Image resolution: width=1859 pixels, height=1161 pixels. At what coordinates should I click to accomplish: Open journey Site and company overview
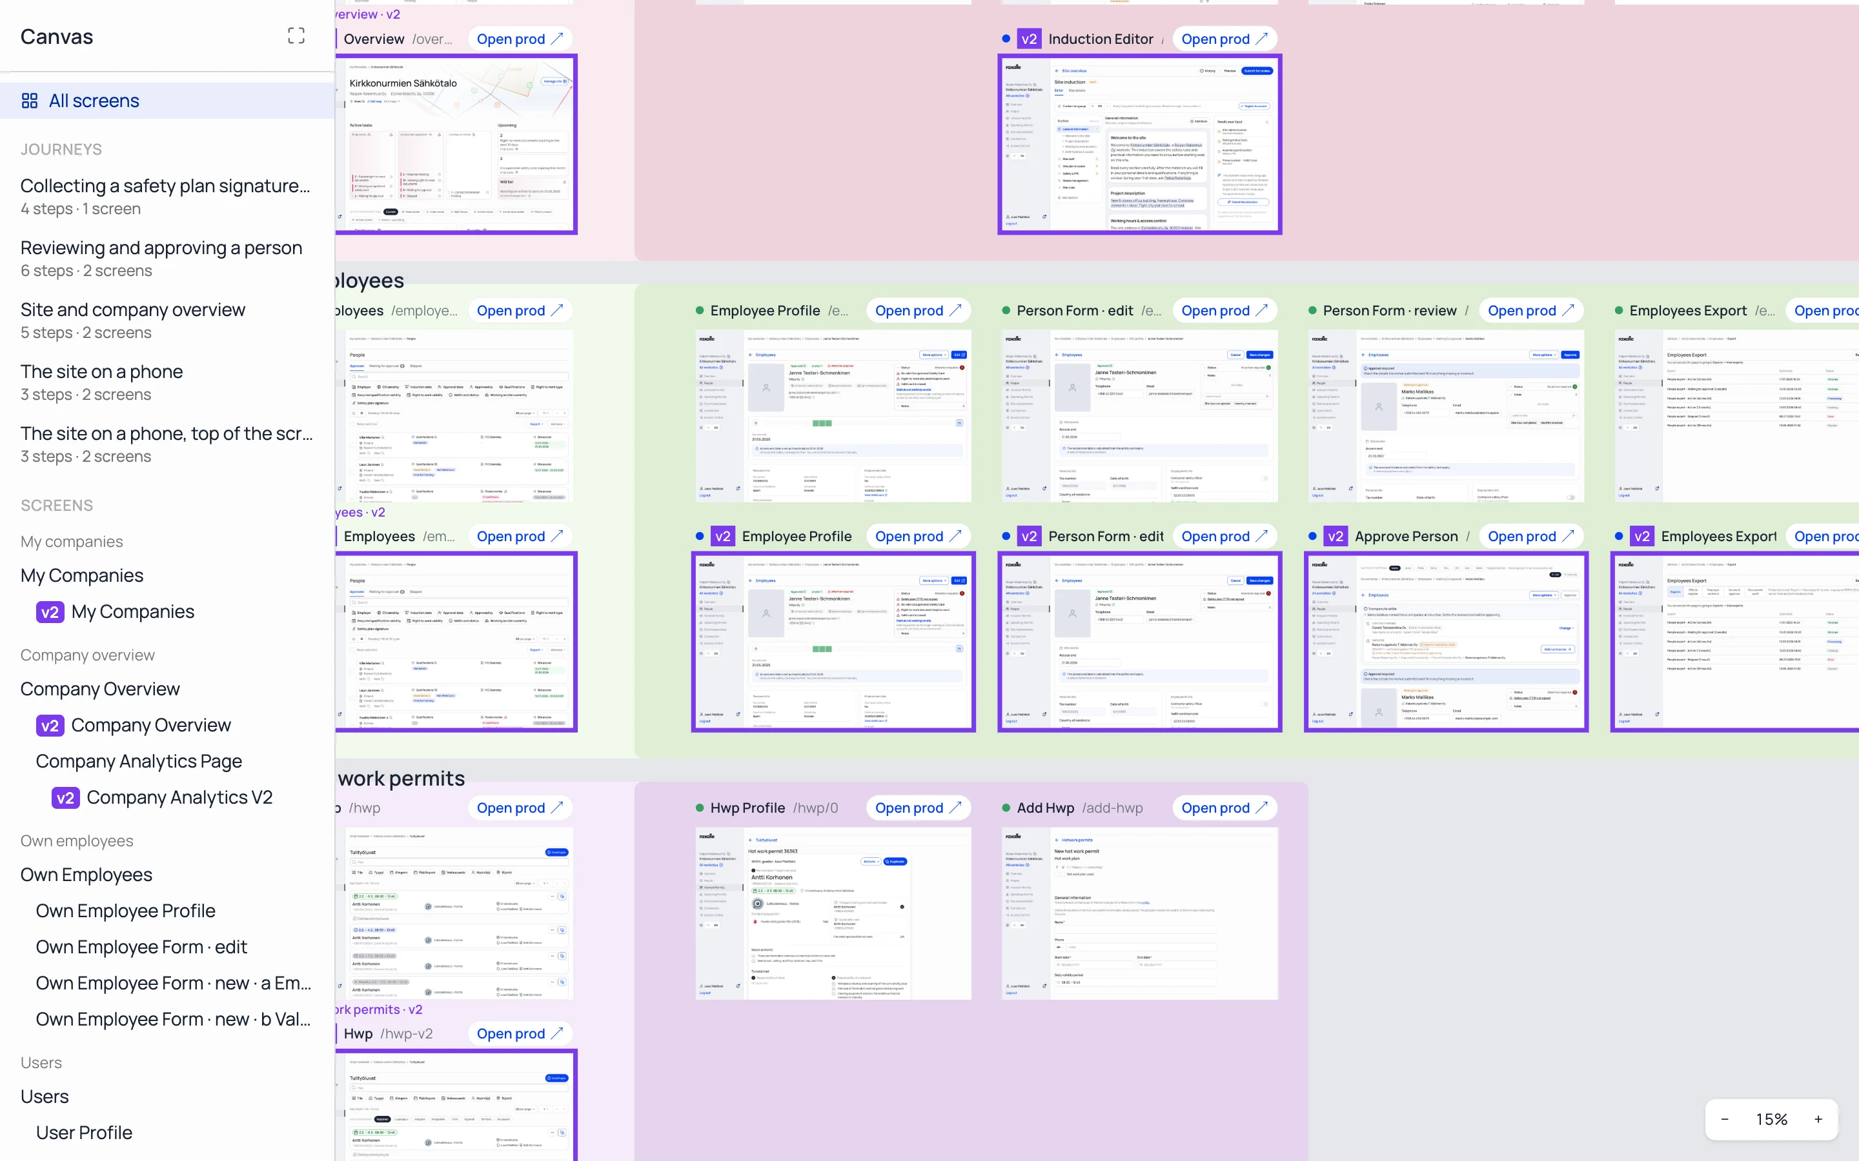[167, 321]
